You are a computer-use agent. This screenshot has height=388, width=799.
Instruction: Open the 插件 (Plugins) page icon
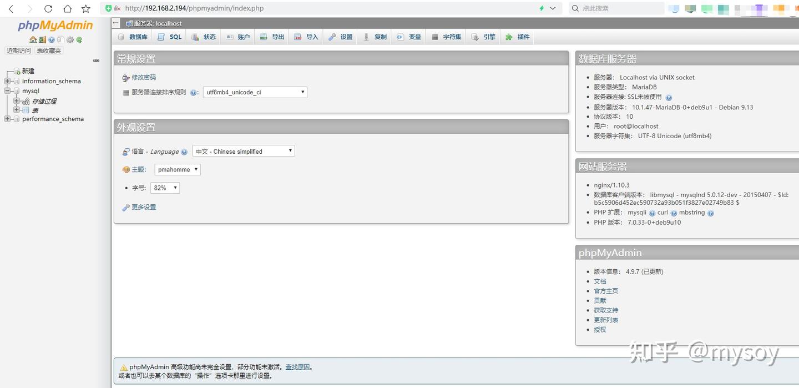tap(510, 36)
